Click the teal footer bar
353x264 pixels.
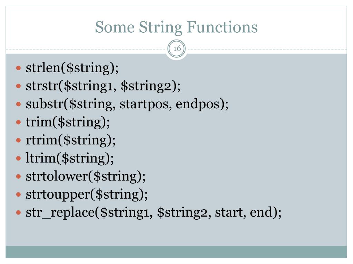pyautogui.click(x=176, y=252)
